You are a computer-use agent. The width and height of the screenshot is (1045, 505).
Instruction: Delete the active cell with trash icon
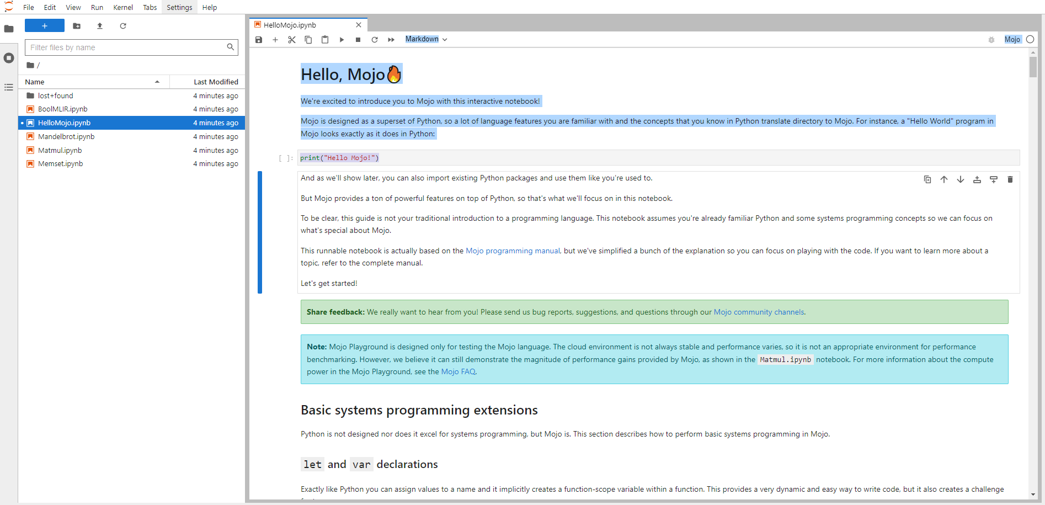(x=1010, y=179)
